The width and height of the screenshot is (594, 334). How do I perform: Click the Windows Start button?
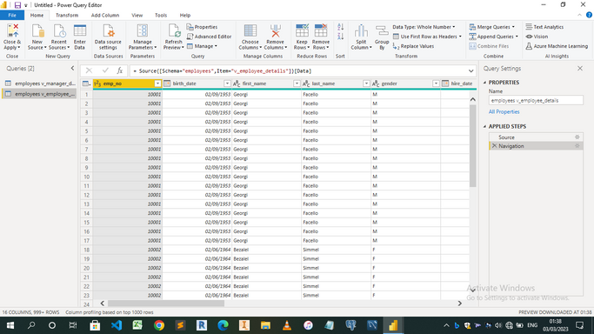point(10,325)
